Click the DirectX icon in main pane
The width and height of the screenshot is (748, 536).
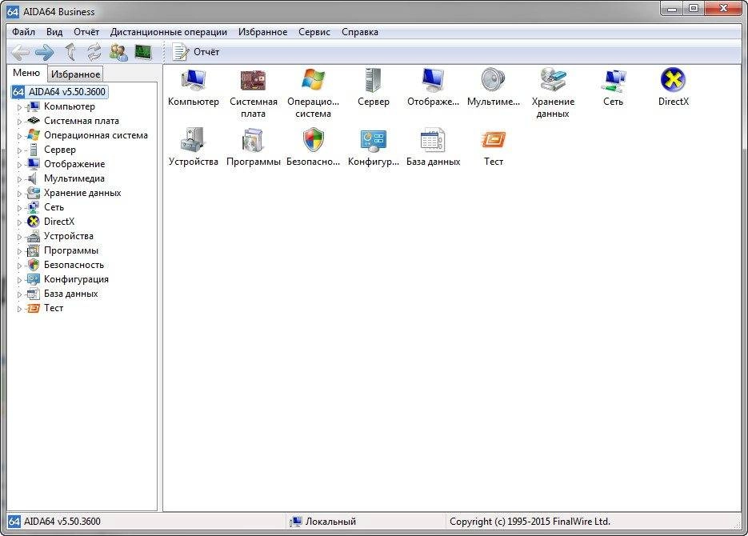click(x=673, y=80)
